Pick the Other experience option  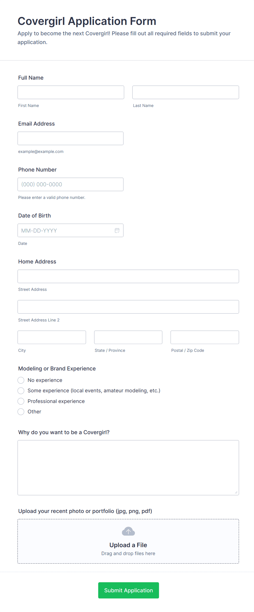21,412
